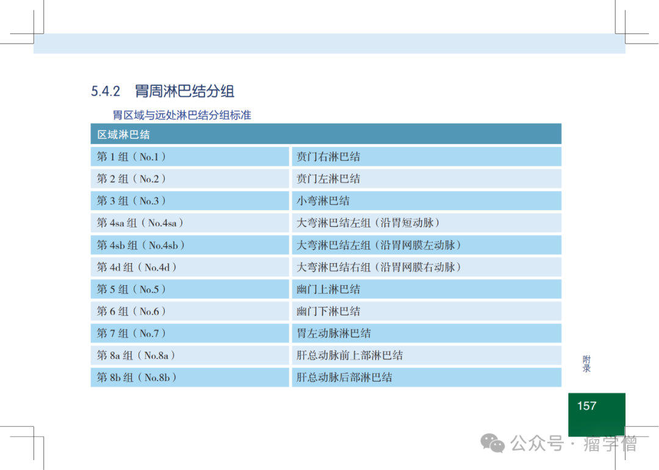Select cell "肝总动脉后部淋巴结"

(427, 377)
